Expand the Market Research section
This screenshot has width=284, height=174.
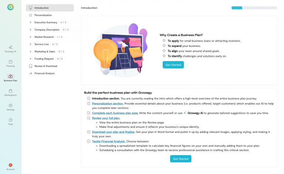(x=31, y=37)
